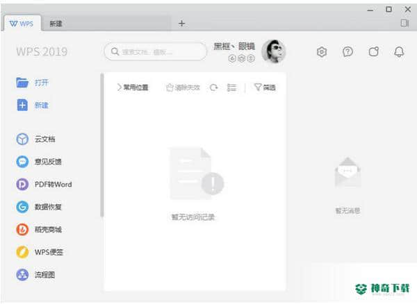Click the empty document placeholder icon
This screenshot has width=417, height=304.
(x=197, y=173)
